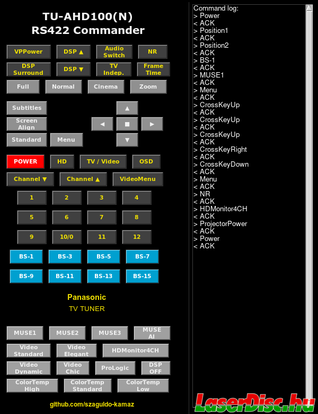Select MUSE3 mode
Image resolution: width=318 pixels, height=414 pixels.
[110, 333]
